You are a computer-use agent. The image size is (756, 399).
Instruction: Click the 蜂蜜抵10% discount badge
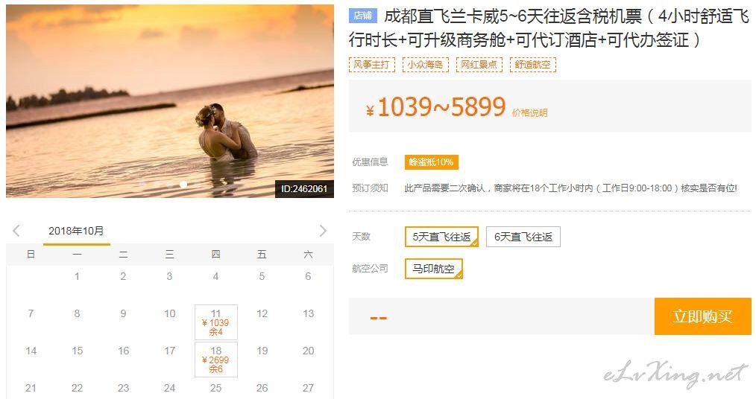point(431,162)
